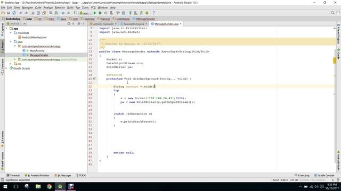This screenshot has height=191, width=341.
Task: Click the AVD Manager icon
Action: click(136, 13)
